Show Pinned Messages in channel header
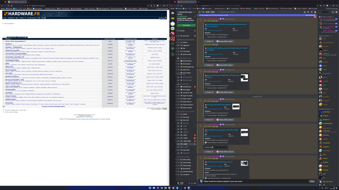This screenshot has height=190, width=339. point(311,12)
